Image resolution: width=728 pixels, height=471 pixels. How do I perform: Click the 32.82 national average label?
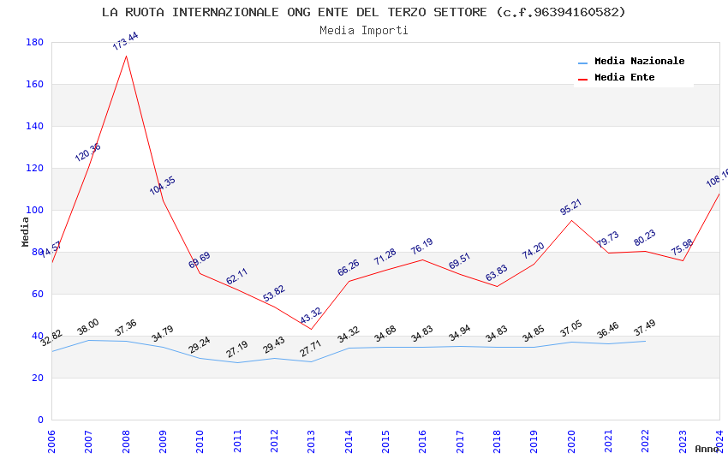pos(51,337)
